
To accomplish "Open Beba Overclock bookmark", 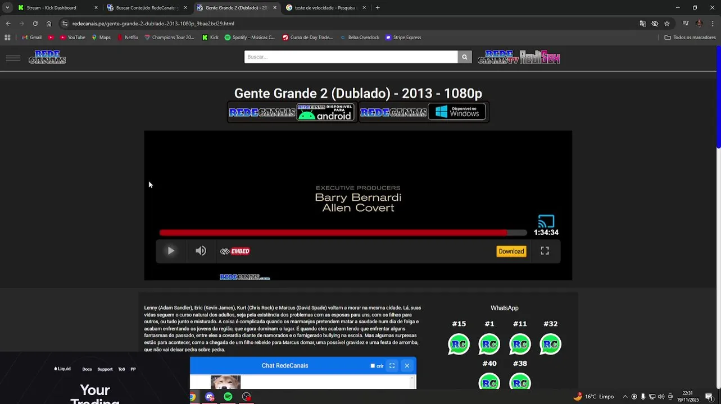I will click(360, 38).
